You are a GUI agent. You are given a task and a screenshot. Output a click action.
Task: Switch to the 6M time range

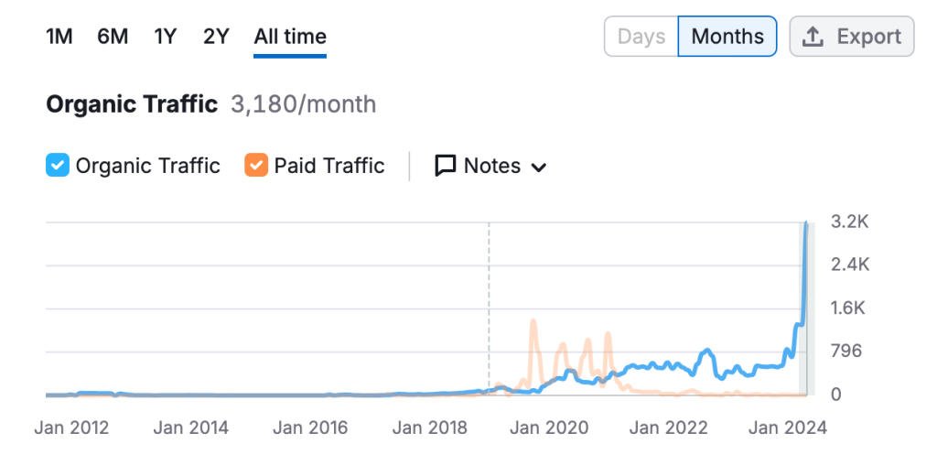point(113,37)
